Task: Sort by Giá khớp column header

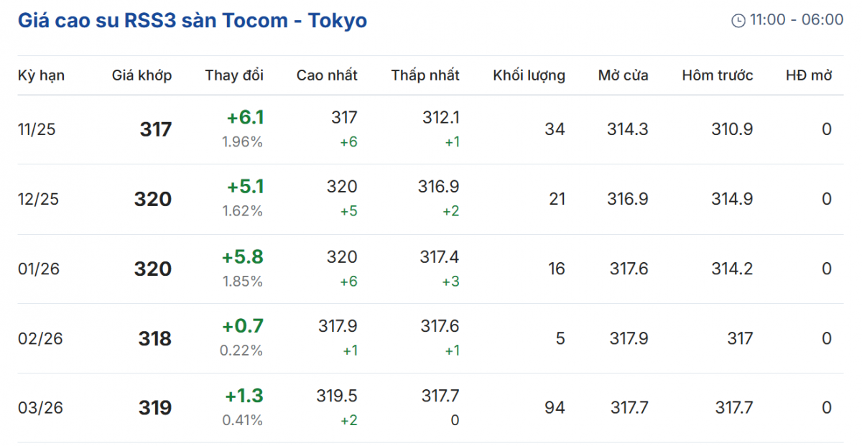Action: (142, 75)
